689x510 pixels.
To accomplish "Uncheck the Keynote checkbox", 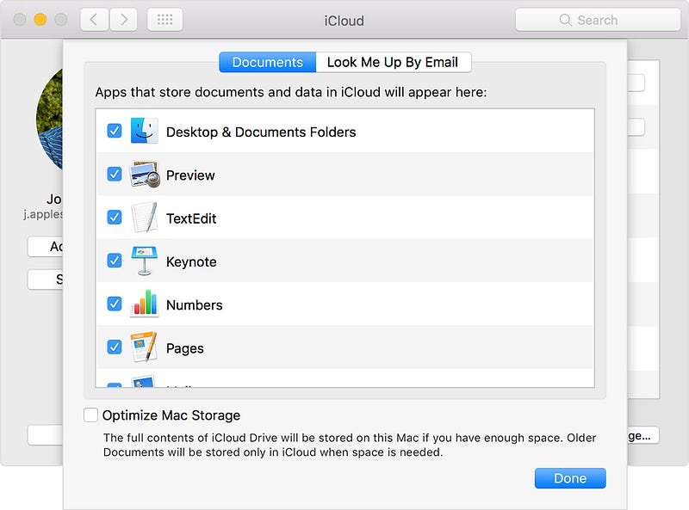I will (114, 261).
